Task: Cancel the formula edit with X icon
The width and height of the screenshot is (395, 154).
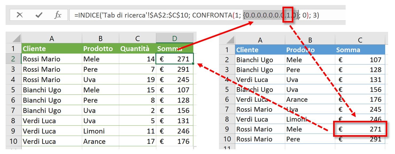Action: click(19, 15)
